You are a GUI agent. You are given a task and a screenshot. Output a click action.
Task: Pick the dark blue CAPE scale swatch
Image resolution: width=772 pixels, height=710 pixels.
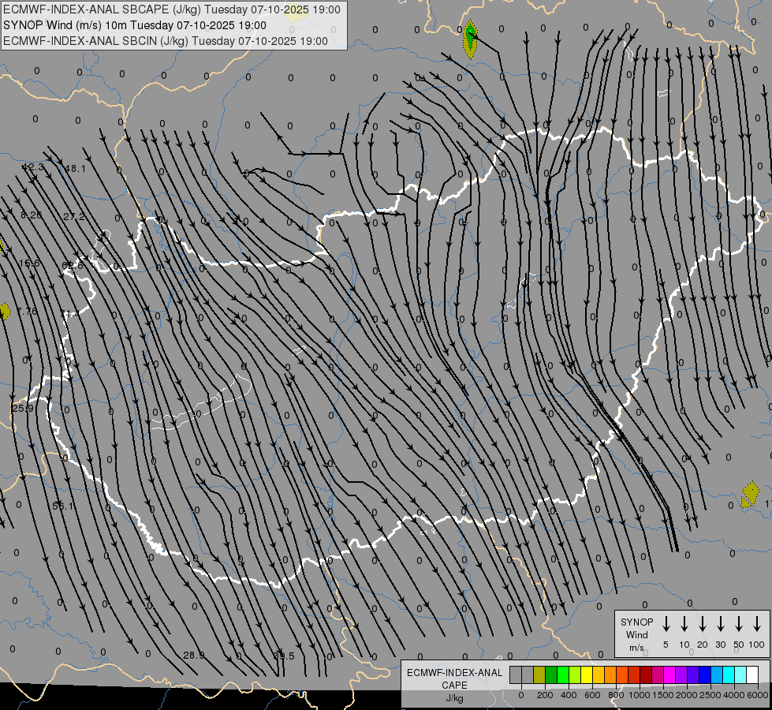pyautogui.click(x=705, y=674)
